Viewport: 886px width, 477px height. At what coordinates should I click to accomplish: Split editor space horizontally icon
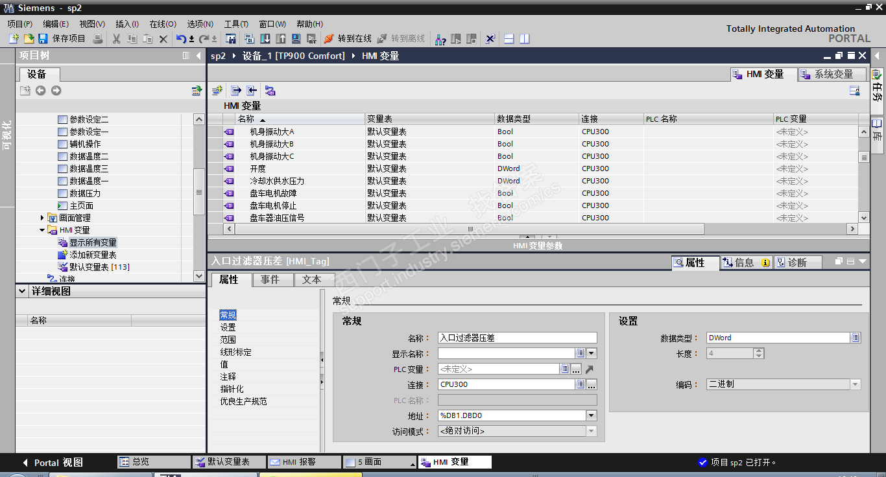(509, 39)
